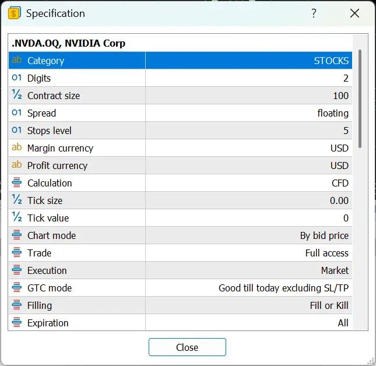Select the Spread row label
The image size is (376, 366).
(41, 114)
